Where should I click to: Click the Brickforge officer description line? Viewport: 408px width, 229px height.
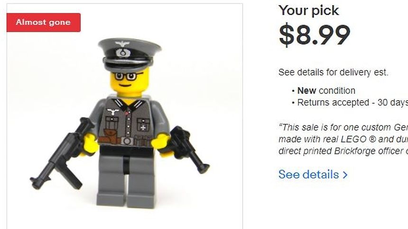click(x=343, y=151)
